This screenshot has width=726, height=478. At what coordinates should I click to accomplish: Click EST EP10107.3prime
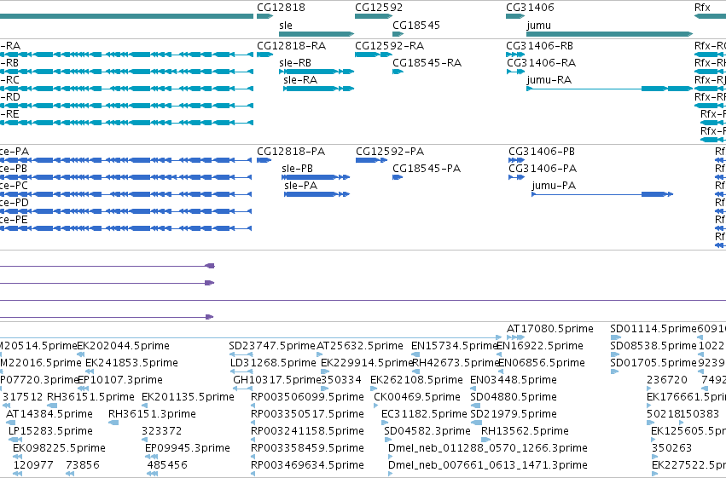click(x=120, y=380)
